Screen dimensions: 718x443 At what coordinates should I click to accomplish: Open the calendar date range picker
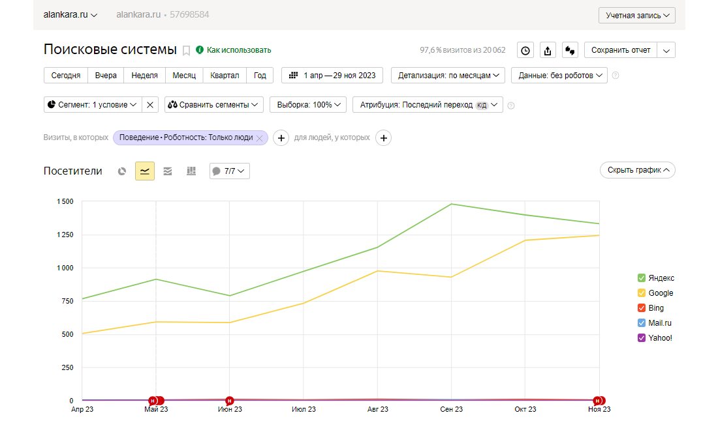pos(332,76)
